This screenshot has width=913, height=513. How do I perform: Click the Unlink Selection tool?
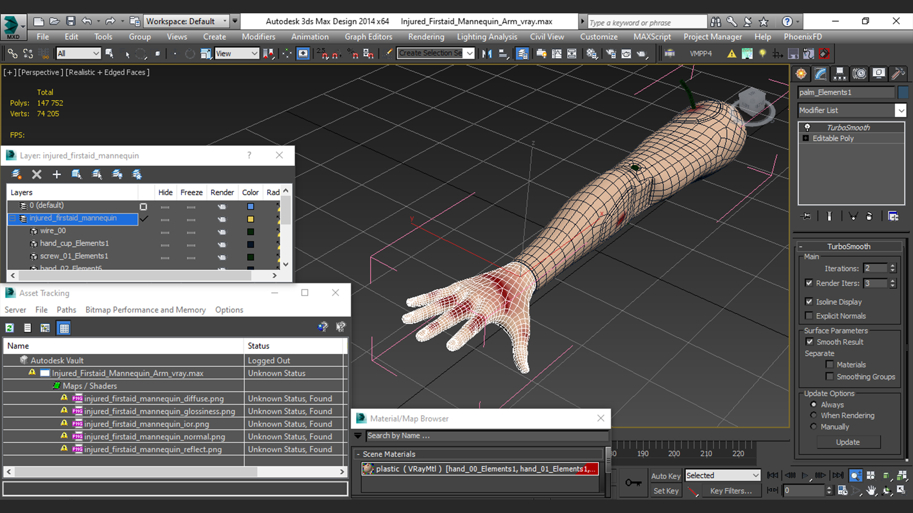(x=28, y=54)
